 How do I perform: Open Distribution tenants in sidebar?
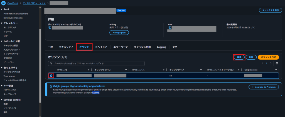coord(13,18)
